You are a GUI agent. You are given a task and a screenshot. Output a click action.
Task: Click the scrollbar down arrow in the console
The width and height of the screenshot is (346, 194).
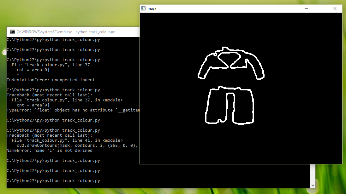313,185
